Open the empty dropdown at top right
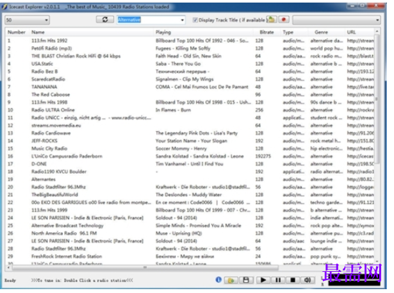Screen dimensions: 394x293 [x=336, y=20]
